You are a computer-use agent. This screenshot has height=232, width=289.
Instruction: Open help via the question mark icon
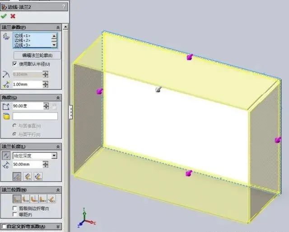click(64, 7)
